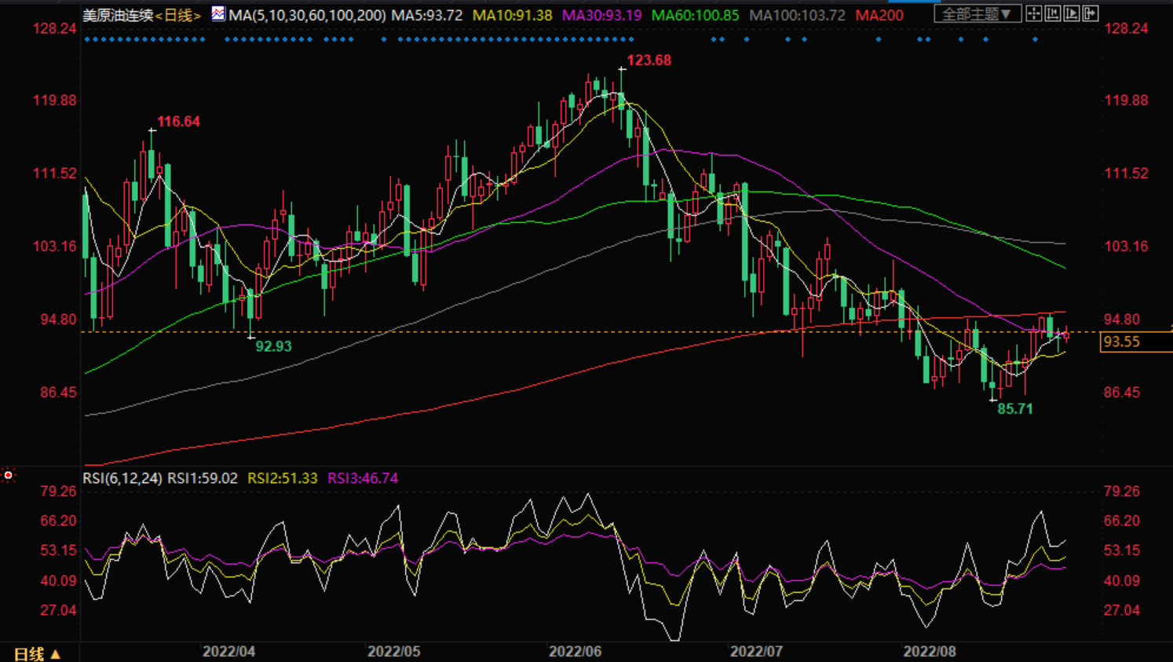Image resolution: width=1173 pixels, height=662 pixels.
Task: Click the yellow MA10:91.38 legend entry
Action: pos(512,16)
